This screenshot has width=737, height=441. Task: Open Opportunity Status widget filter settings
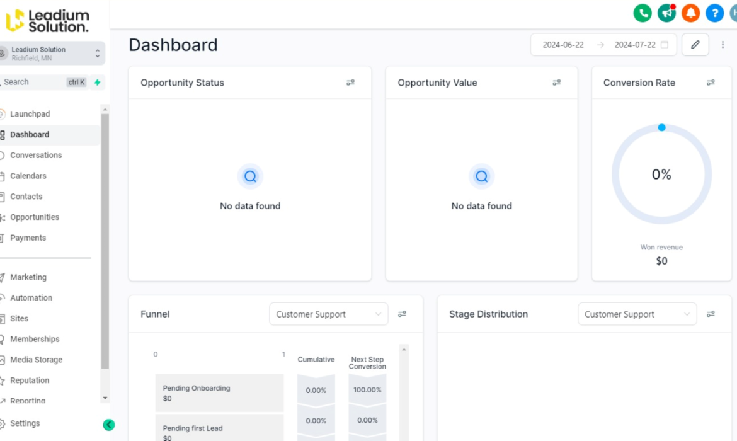(x=350, y=83)
